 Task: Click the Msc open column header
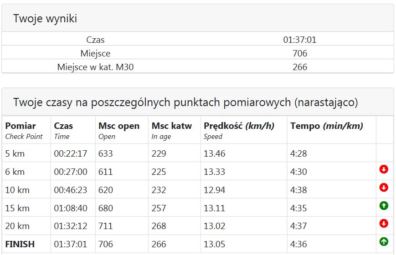(x=119, y=126)
